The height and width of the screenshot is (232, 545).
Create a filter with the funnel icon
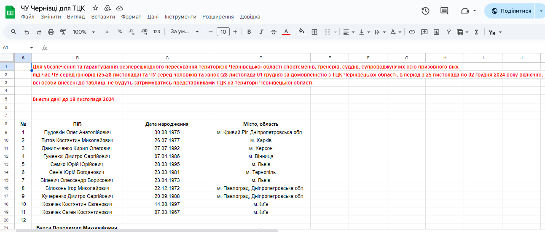pyautogui.click(x=448, y=32)
